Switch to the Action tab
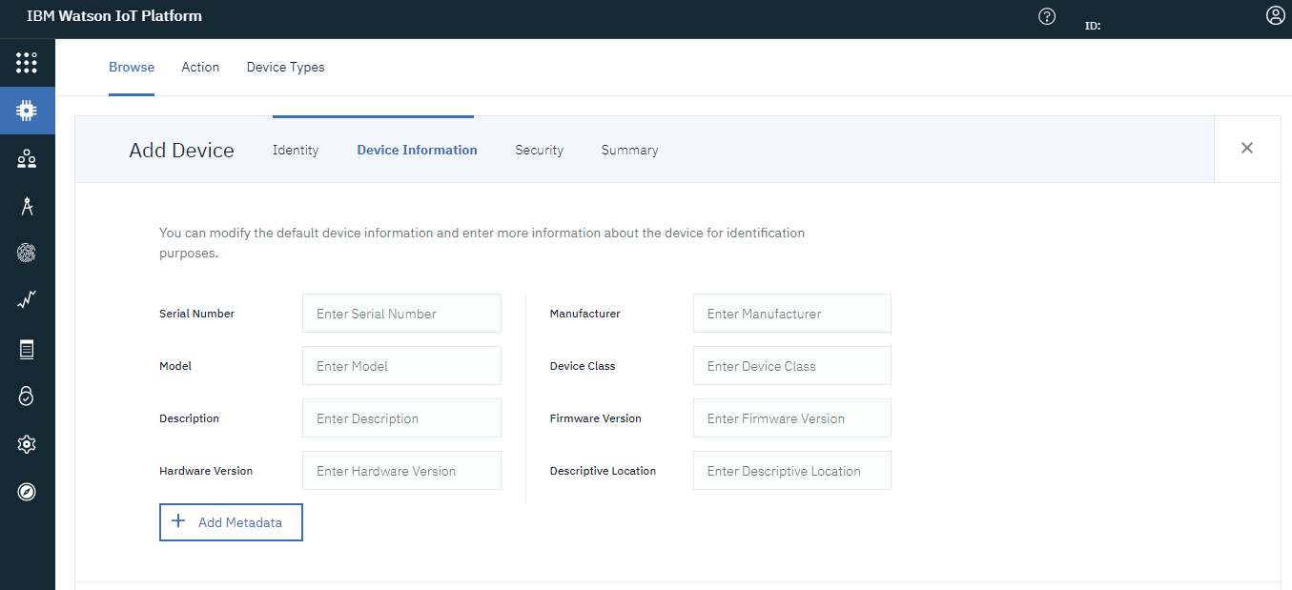1292x590 pixels. [200, 67]
